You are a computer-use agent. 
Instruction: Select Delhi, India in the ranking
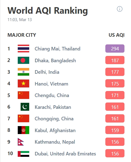(47, 72)
